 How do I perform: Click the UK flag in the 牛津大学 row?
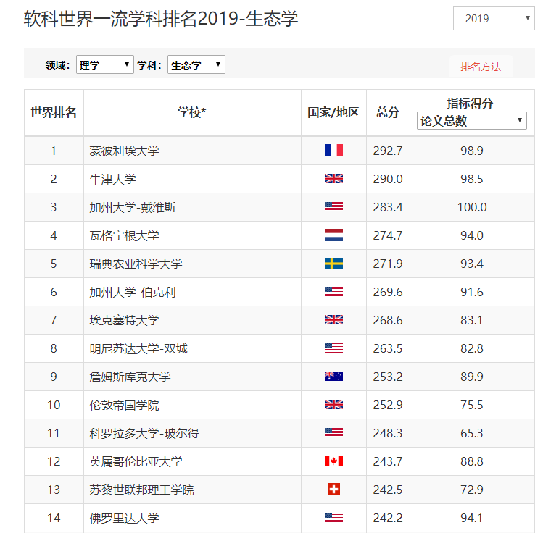click(333, 179)
